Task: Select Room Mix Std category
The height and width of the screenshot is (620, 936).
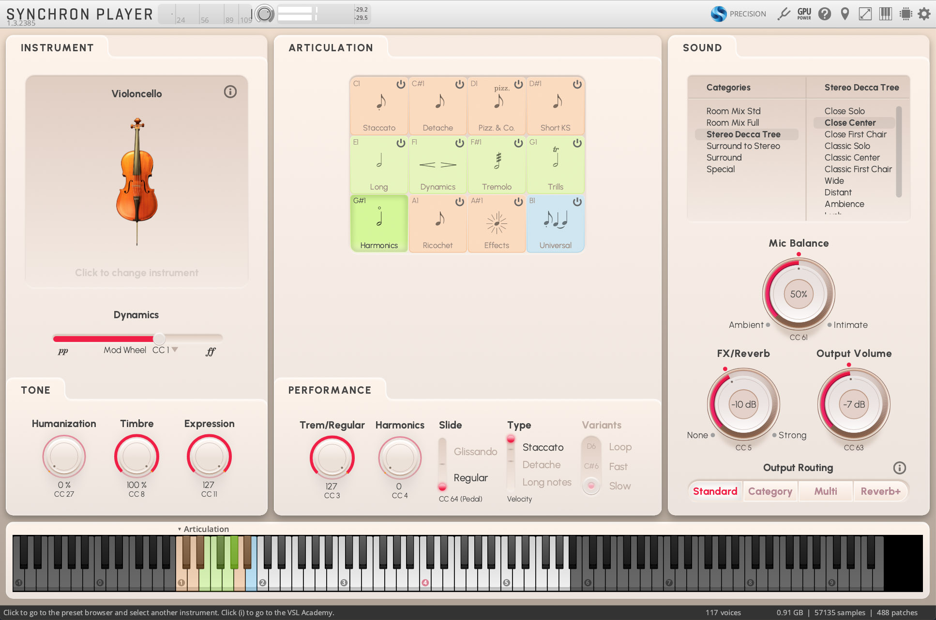Action: coord(733,111)
